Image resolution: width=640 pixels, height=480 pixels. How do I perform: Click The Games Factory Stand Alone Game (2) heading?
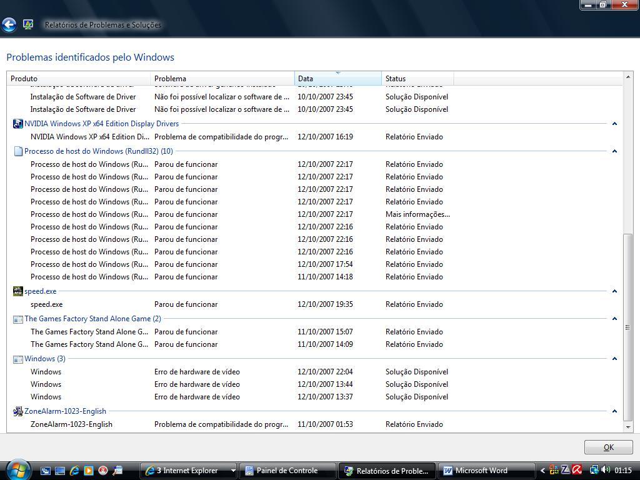(92, 319)
